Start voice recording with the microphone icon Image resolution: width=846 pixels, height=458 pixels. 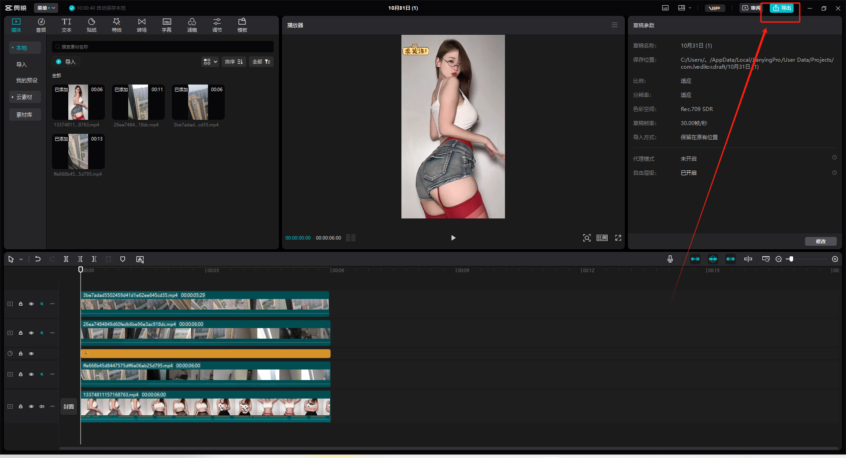pos(670,259)
